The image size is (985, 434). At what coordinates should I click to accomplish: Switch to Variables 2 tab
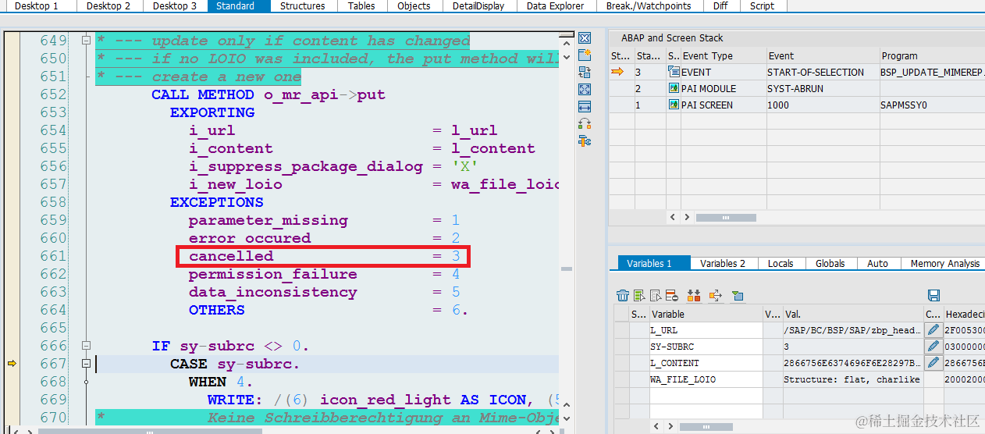[723, 263]
